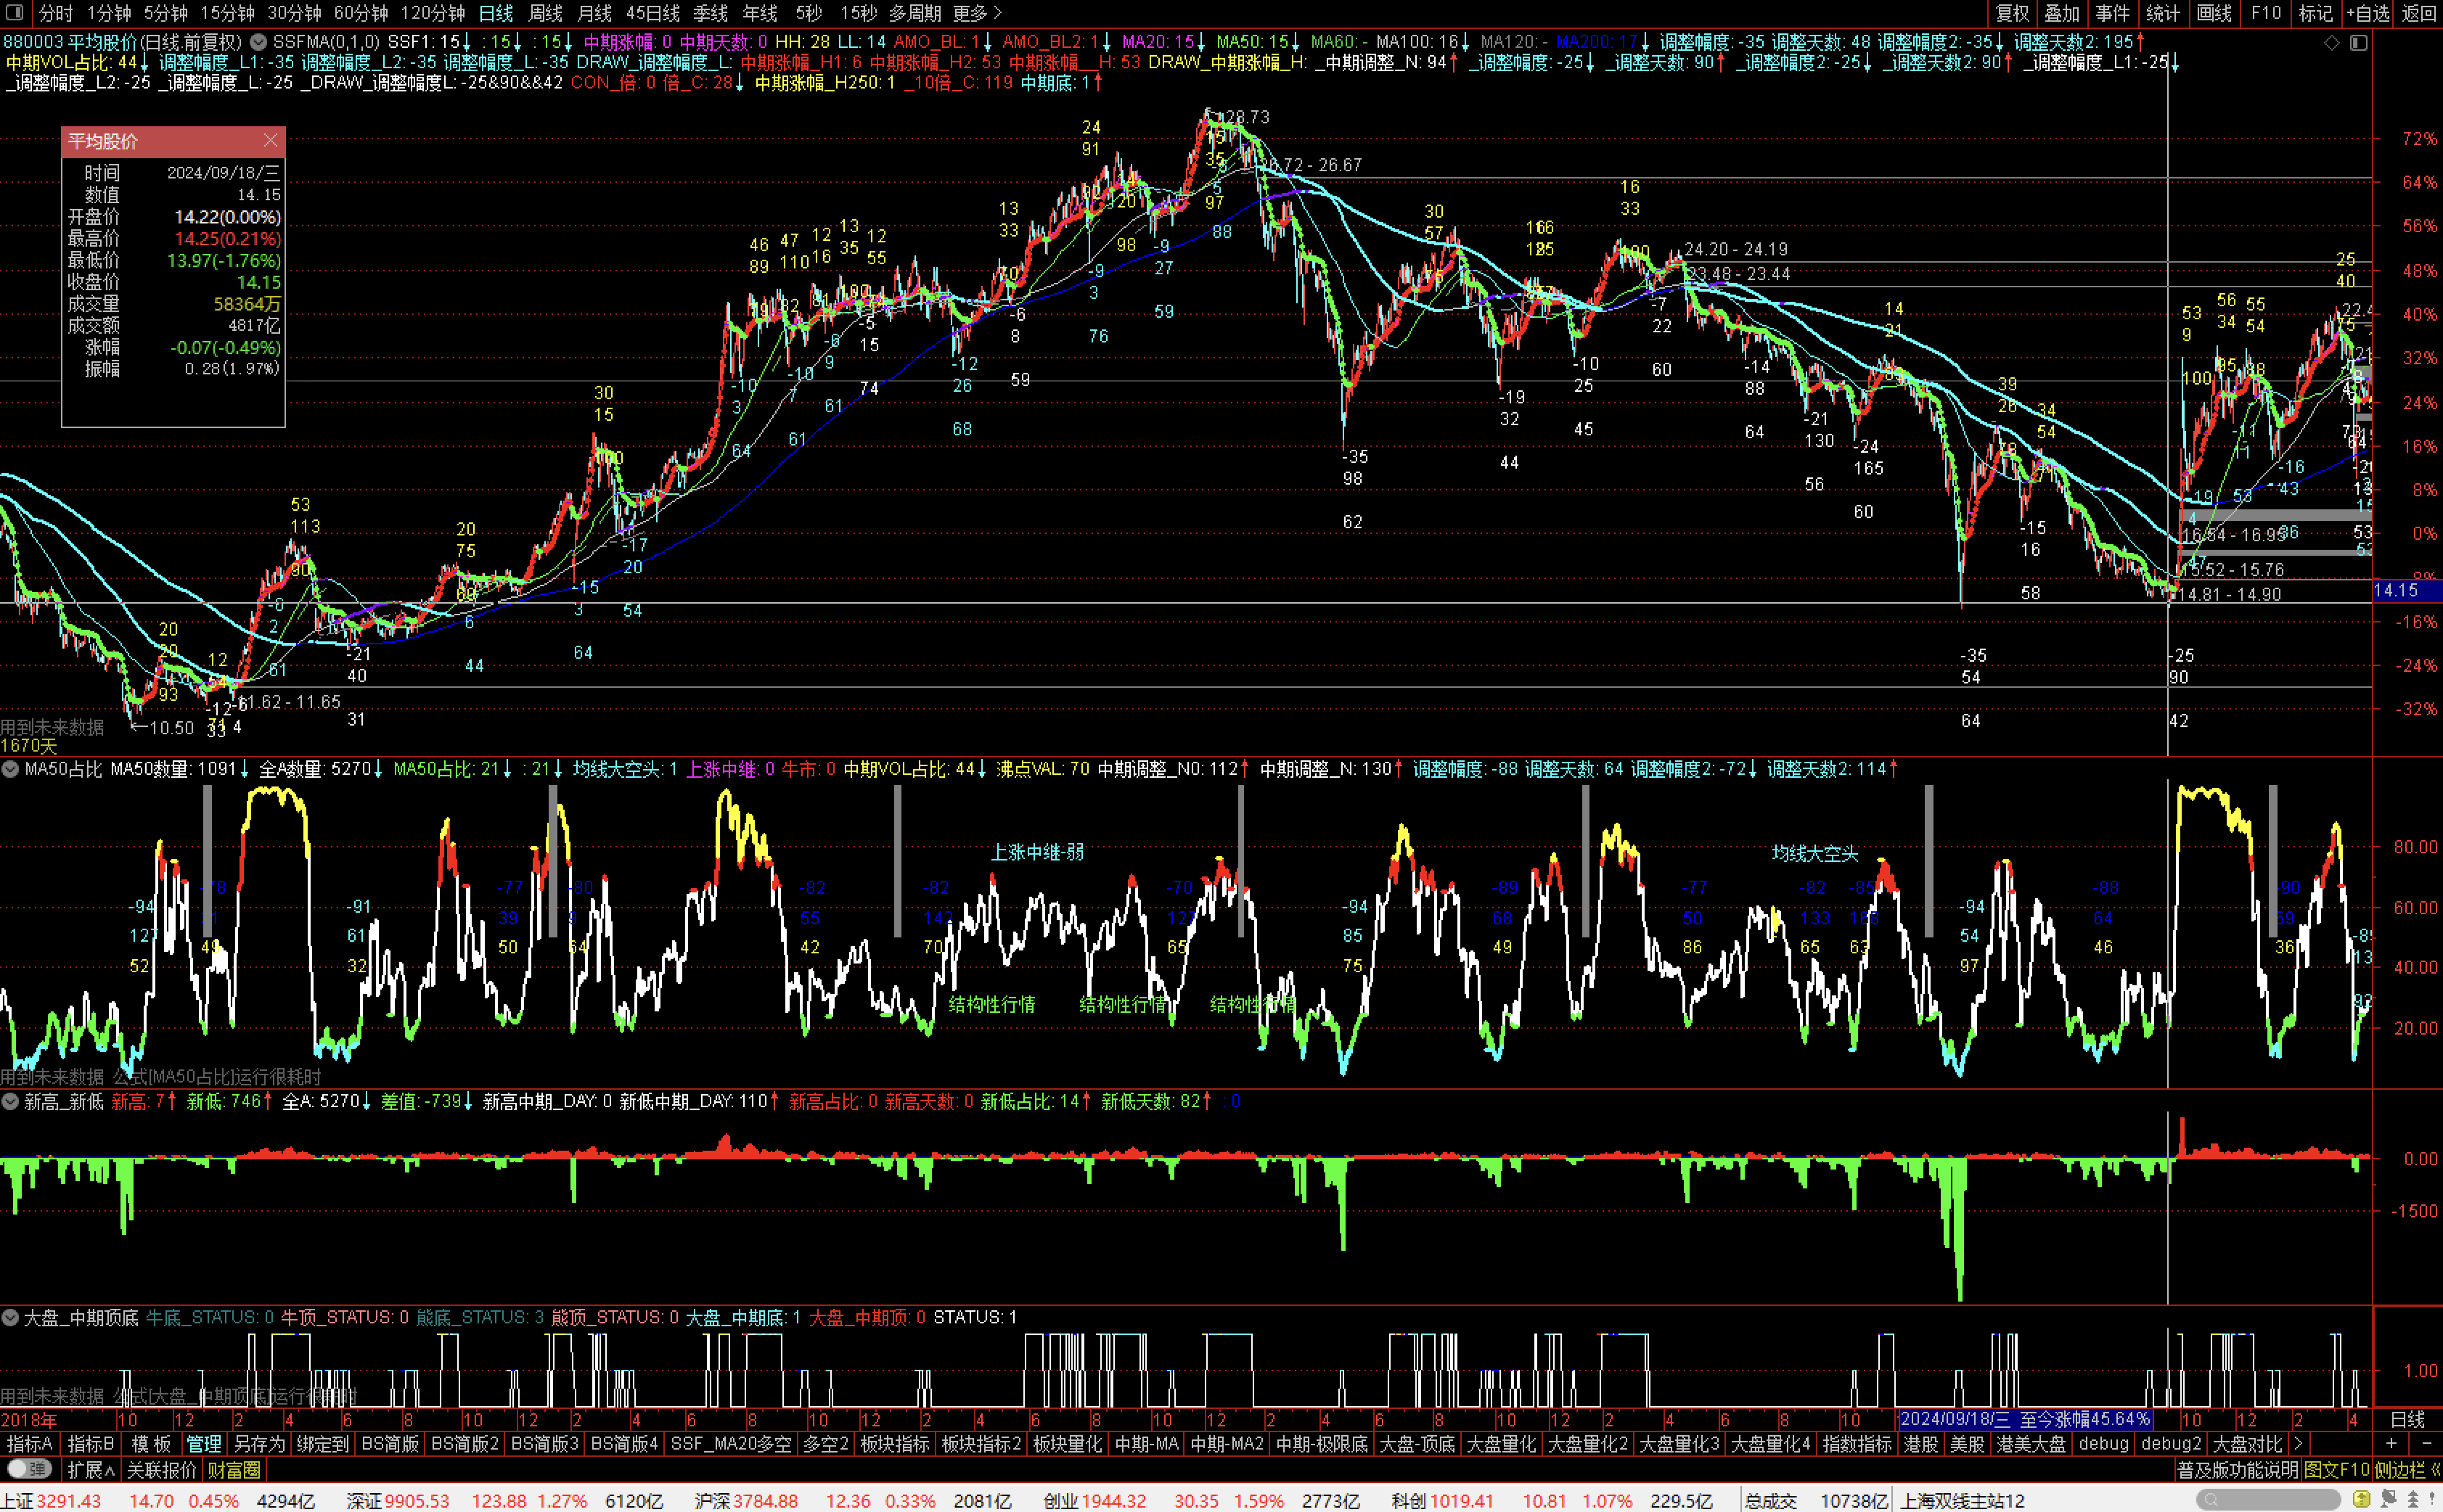Select the SSF_MA20多空 template

732,1443
